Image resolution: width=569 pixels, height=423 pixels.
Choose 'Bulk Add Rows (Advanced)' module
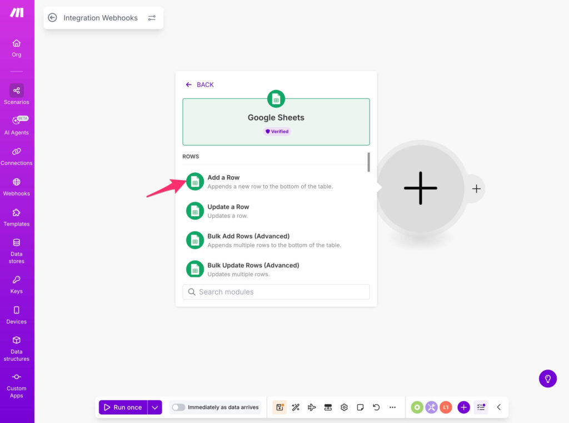tap(248, 240)
